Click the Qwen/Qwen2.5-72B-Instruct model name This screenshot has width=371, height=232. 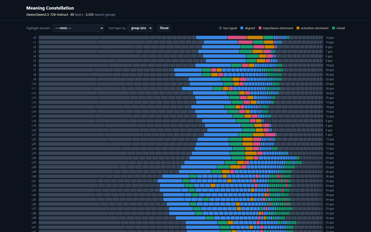pyautogui.click(x=47, y=15)
